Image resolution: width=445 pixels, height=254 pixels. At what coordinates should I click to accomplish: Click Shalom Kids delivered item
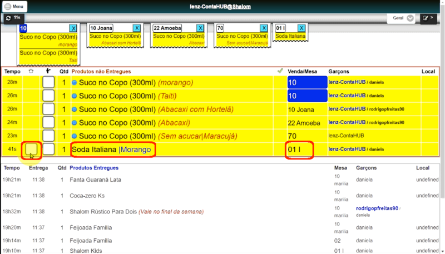(x=86, y=251)
